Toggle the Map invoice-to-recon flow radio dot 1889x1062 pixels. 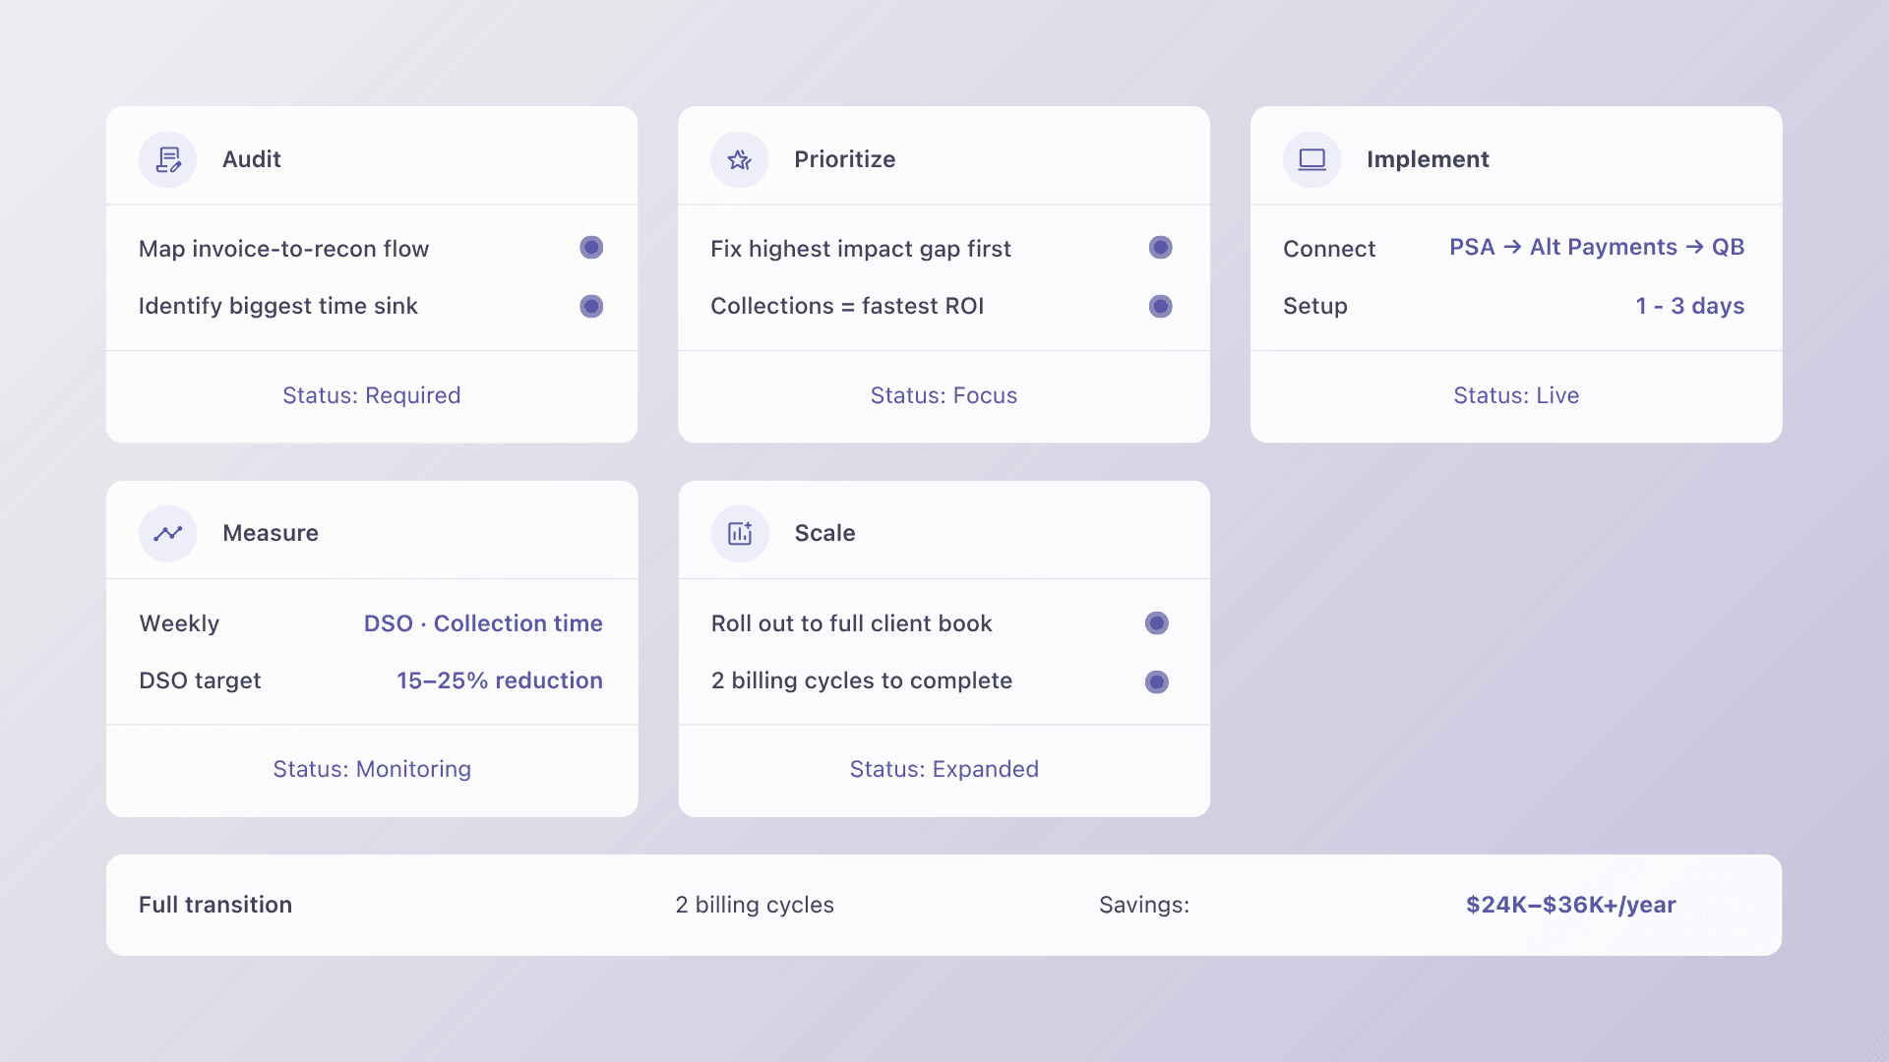tap(591, 247)
